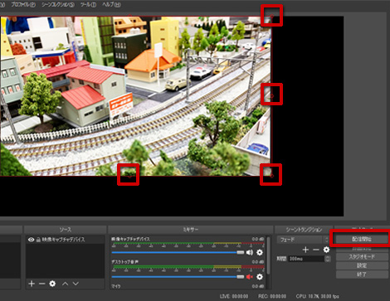Viewport: 390px width, 301px height.
Task: Click the ソース panel header
Action: point(66,230)
